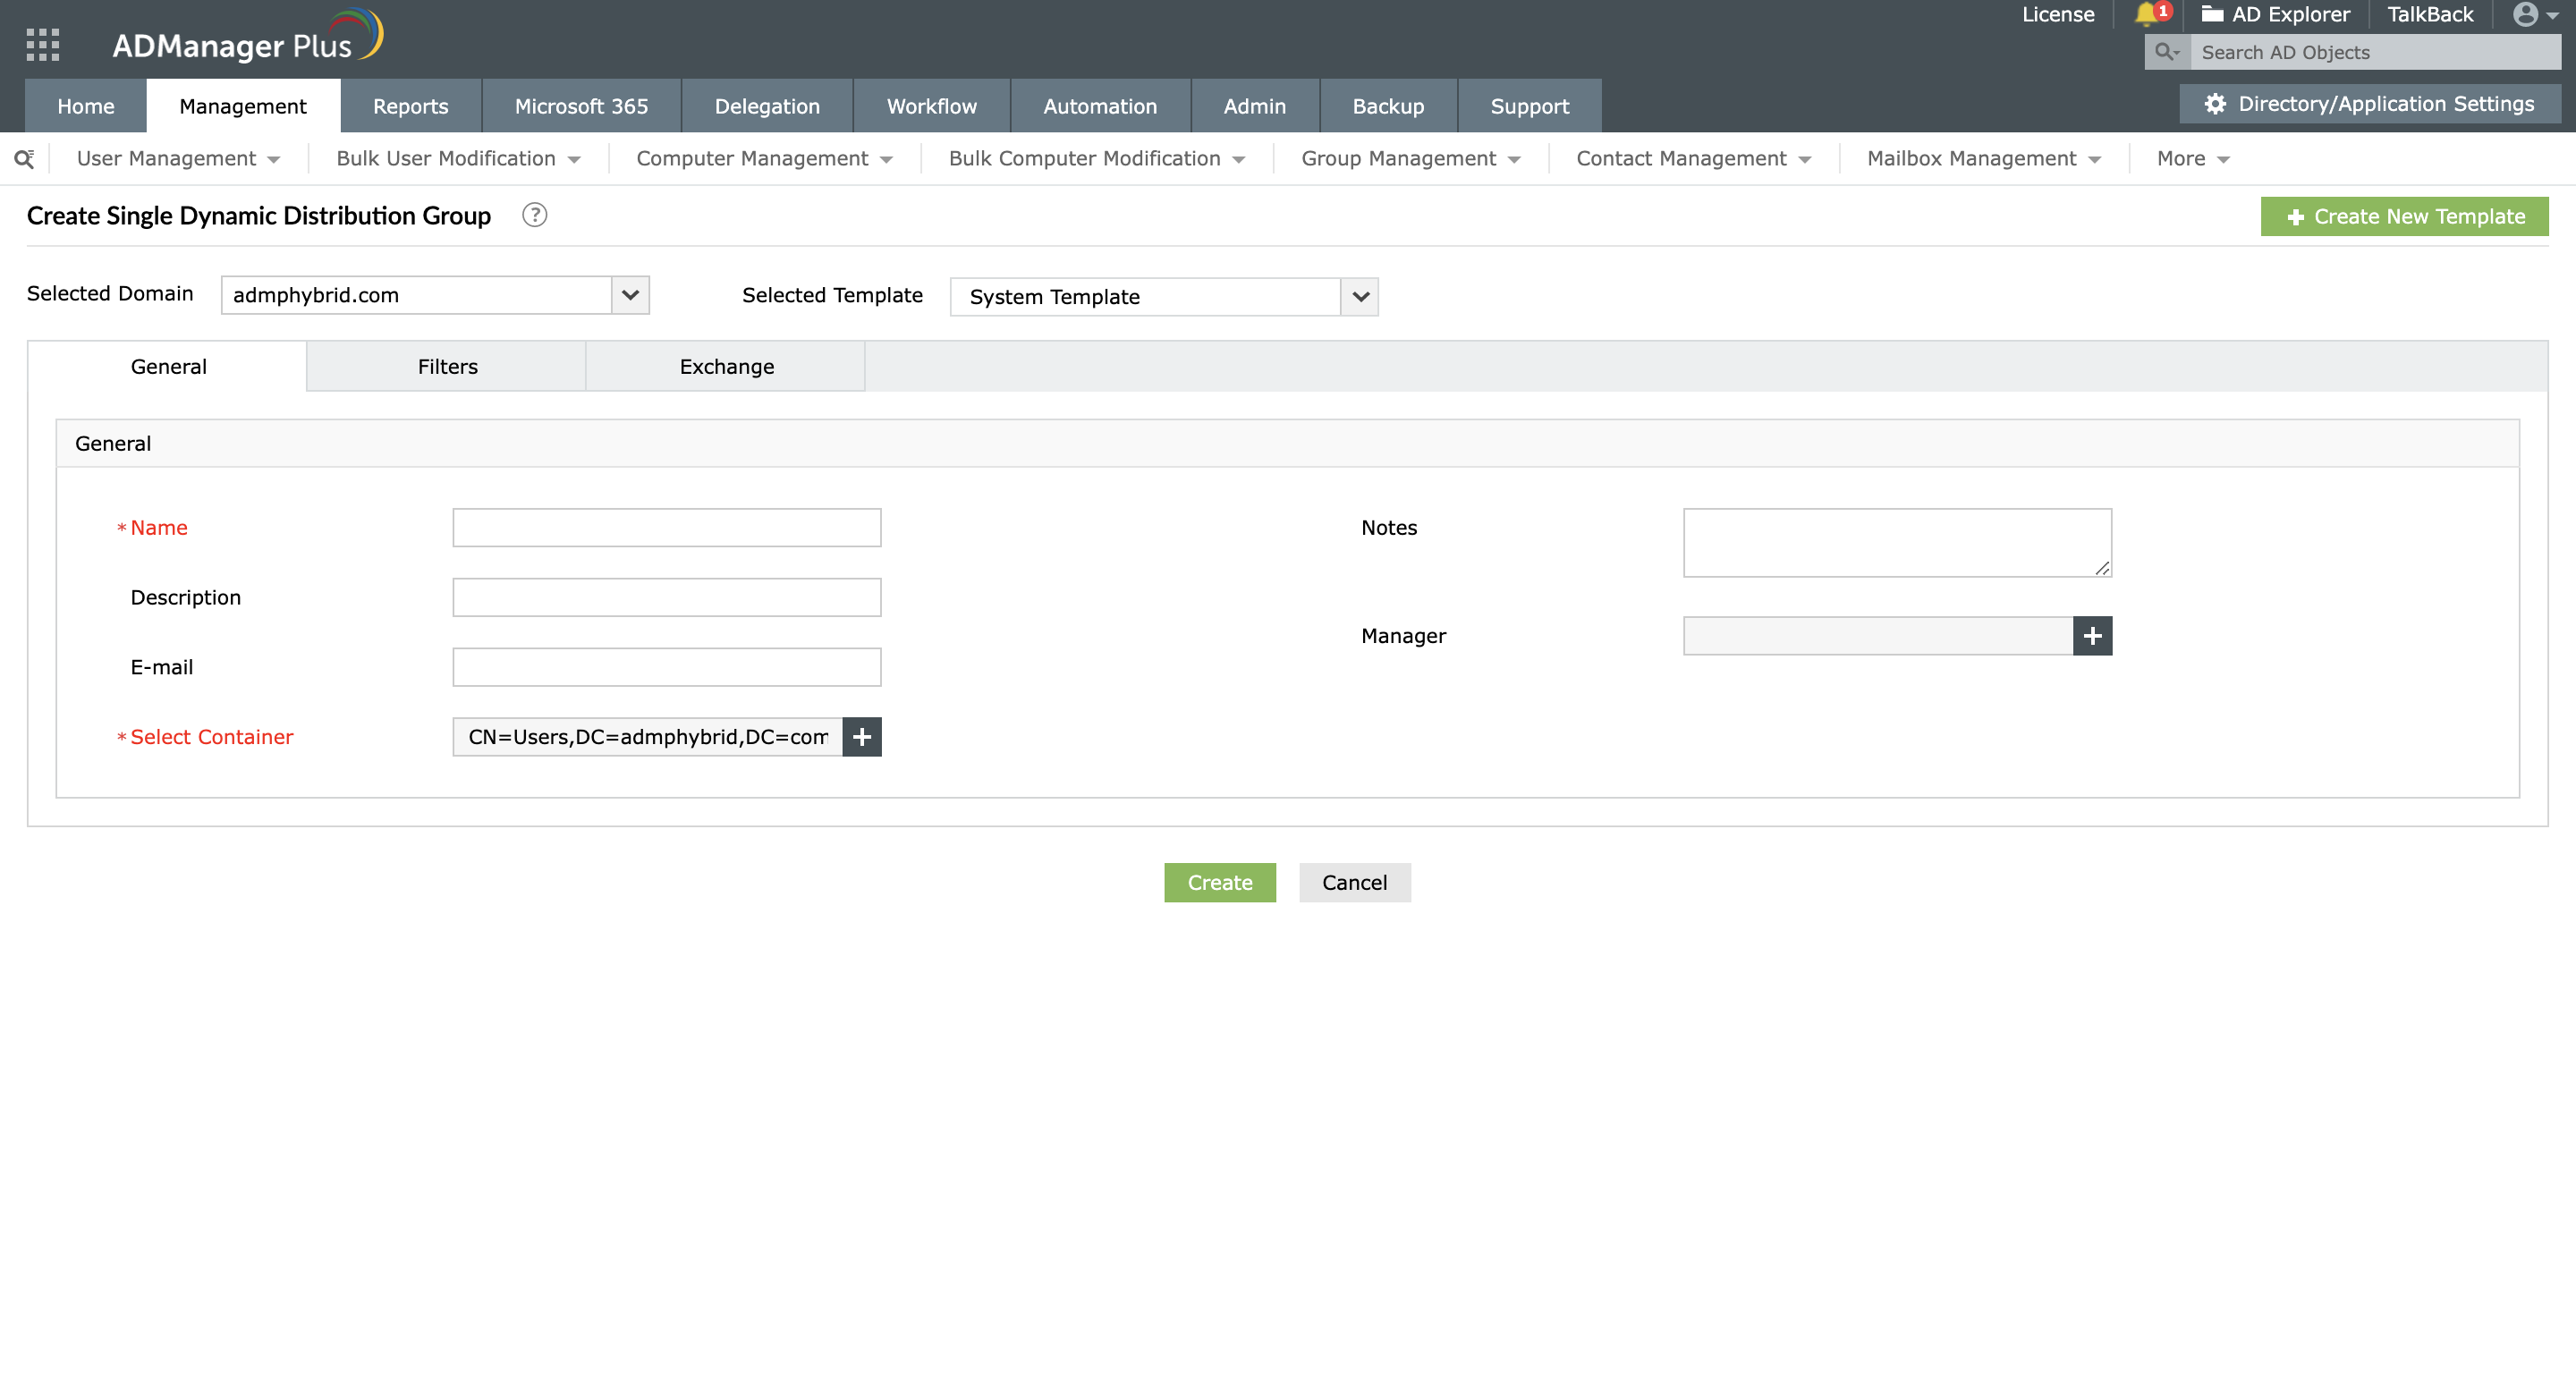Viewport: 2576px width, 1388px height.
Task: Click Create New Template button
Action: (2403, 217)
